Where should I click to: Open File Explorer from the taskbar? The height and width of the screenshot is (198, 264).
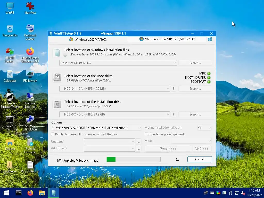pyautogui.click(x=42, y=193)
